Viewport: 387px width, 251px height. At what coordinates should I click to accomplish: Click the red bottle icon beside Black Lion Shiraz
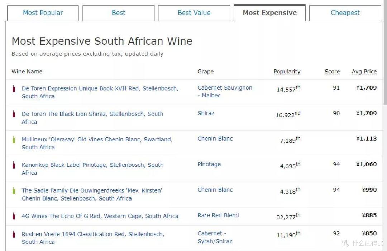[14, 114]
